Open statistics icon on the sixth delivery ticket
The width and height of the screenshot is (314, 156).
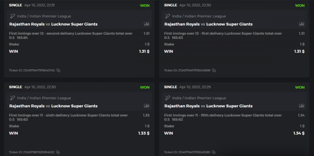[146, 106]
